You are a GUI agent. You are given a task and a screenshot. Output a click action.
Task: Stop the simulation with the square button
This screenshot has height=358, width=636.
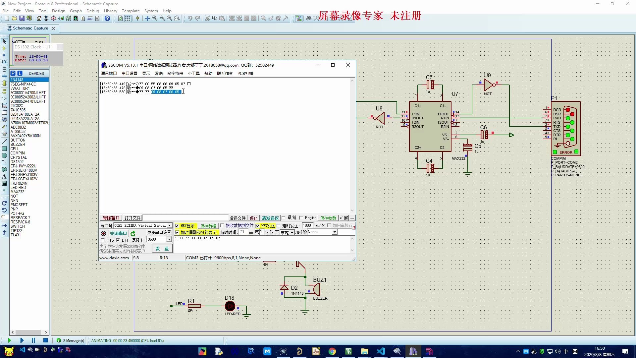(45, 340)
